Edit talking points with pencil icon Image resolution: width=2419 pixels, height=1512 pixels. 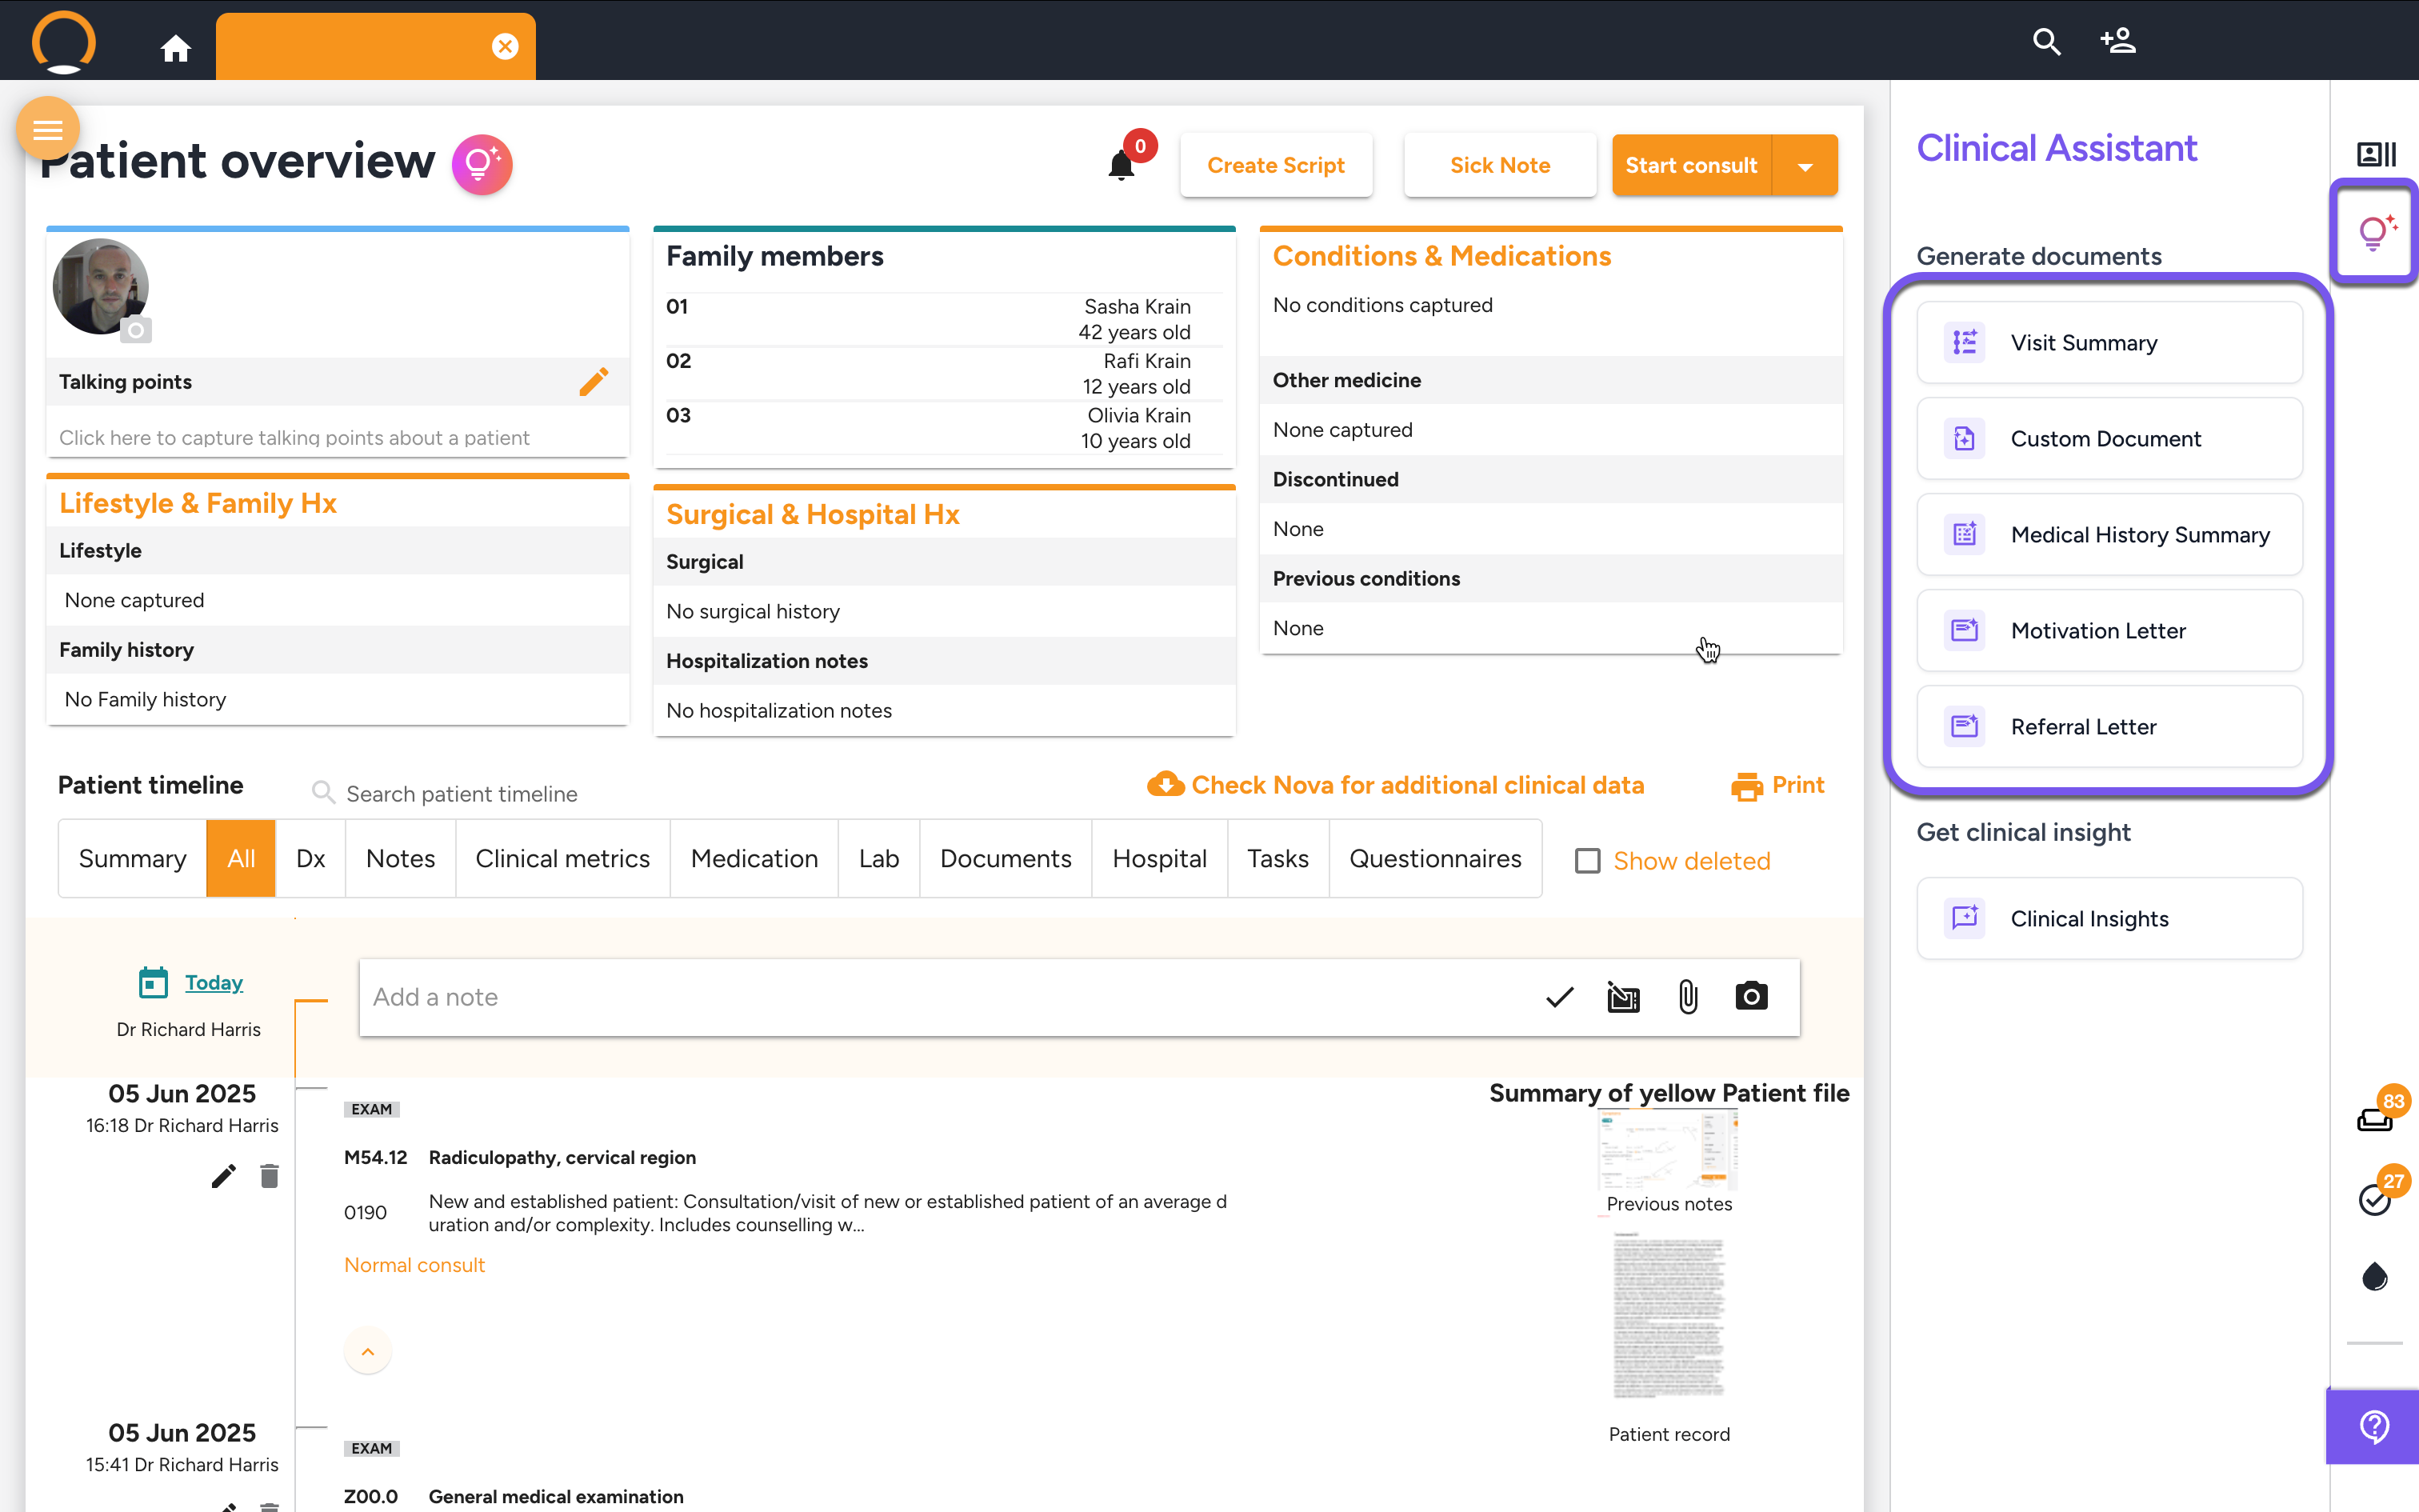(x=594, y=382)
